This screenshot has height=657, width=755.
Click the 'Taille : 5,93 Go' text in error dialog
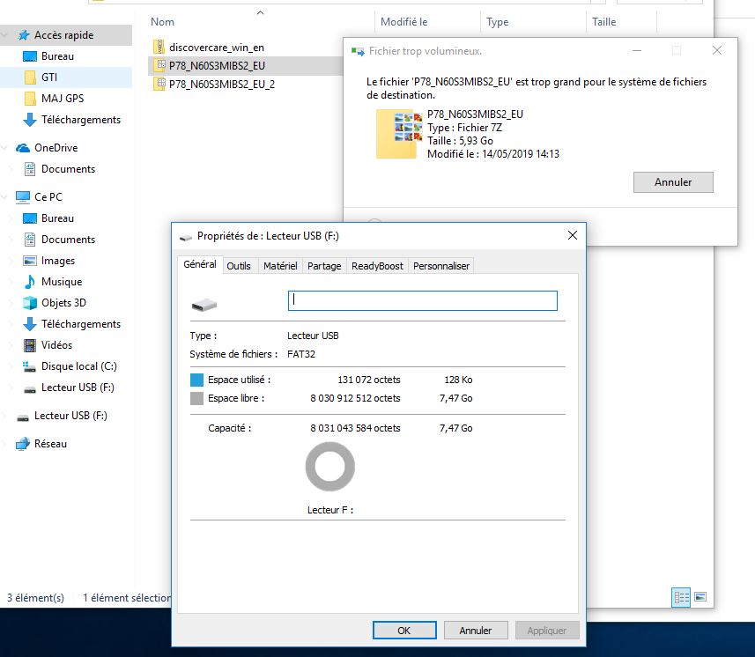tap(460, 141)
